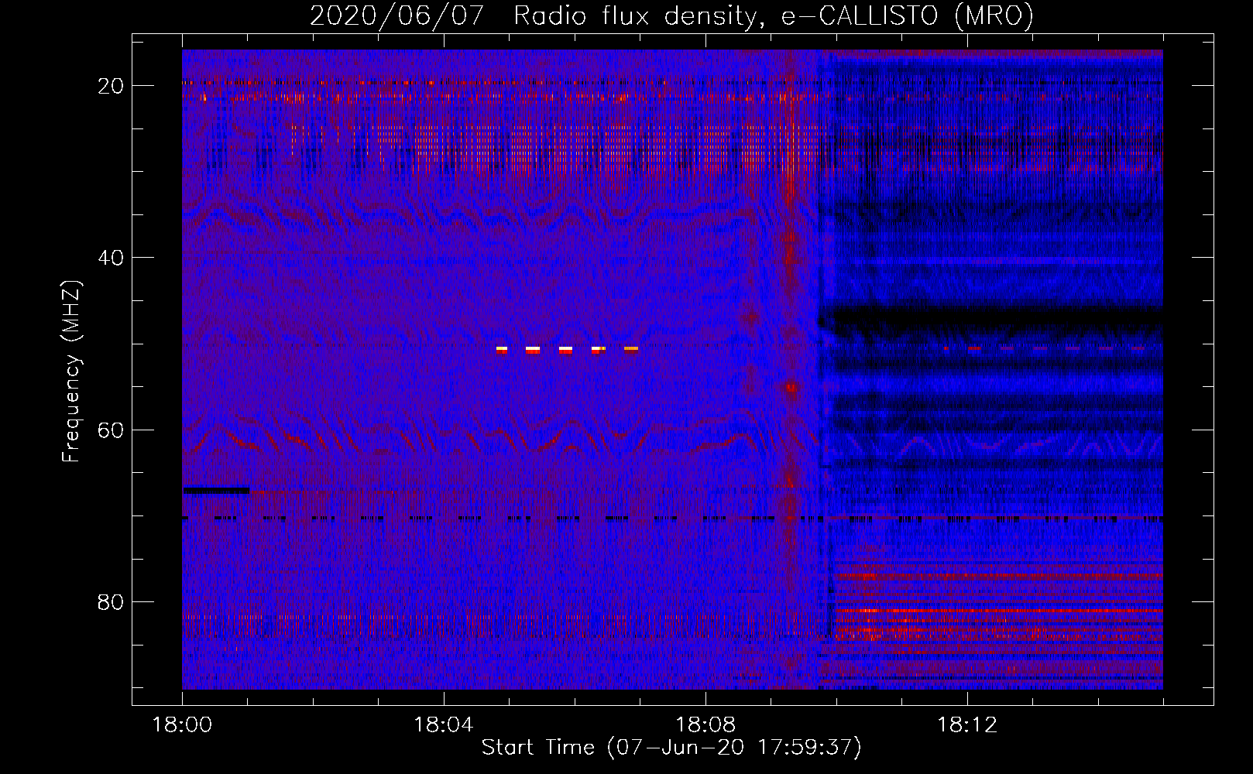Click the '18:00' time tick label
Viewport: 1253px width, 774px height.
click(182, 725)
